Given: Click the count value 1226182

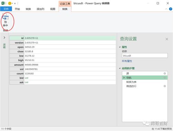Looking at the screenshot, I should click(29, 73).
